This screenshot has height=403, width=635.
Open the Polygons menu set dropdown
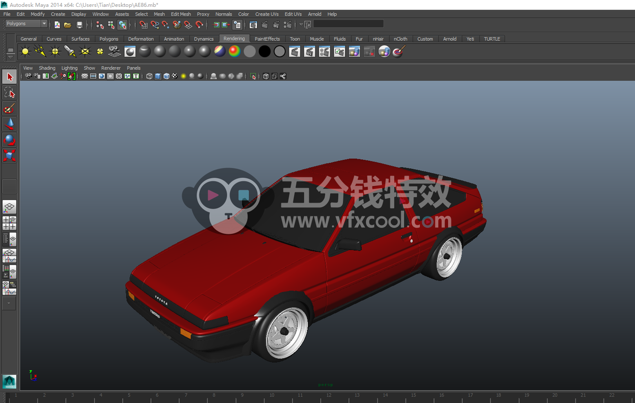pyautogui.click(x=26, y=24)
